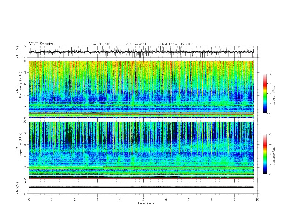Viewport: 290px width, 224px height.
Task: Click the ch.1 colorbar log(PSD) label
Action: click(274, 96)
